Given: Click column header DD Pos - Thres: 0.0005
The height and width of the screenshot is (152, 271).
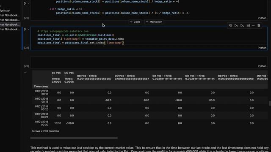Looking at the screenshot, I should (69, 77).
